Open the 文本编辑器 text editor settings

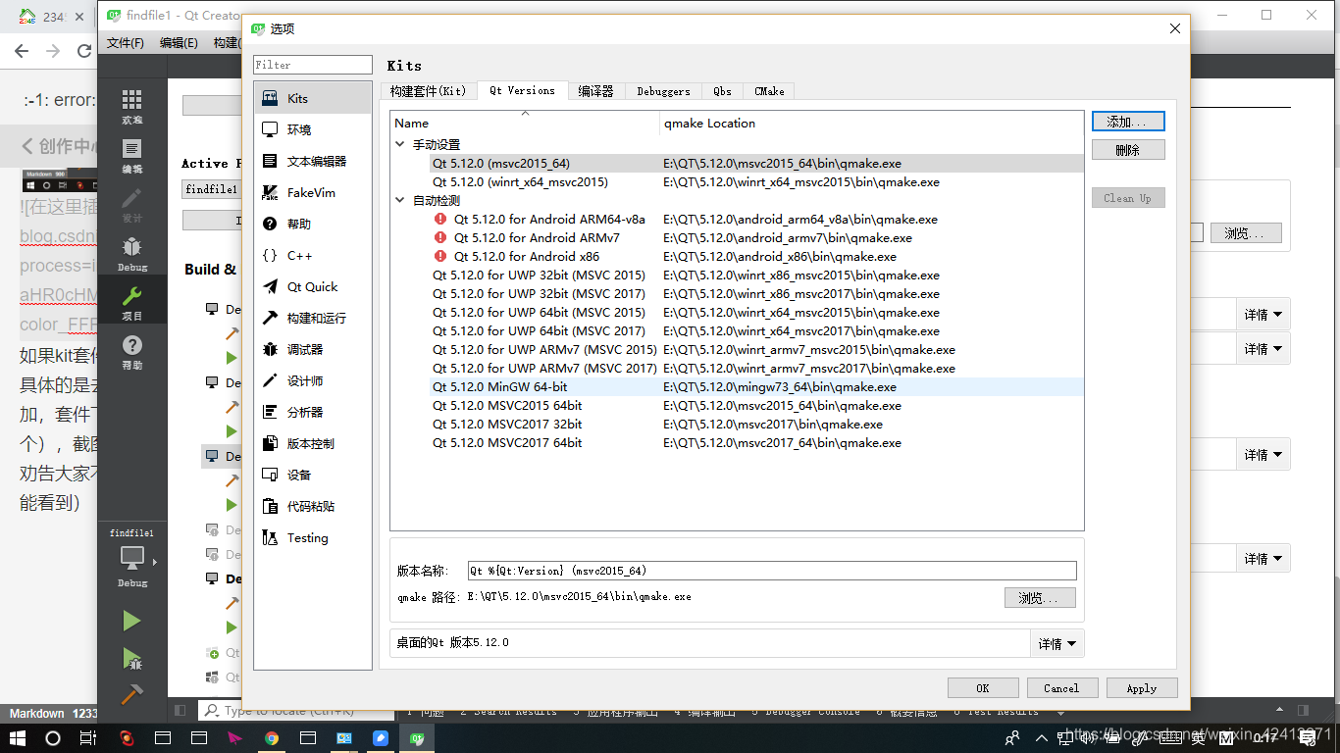point(312,161)
